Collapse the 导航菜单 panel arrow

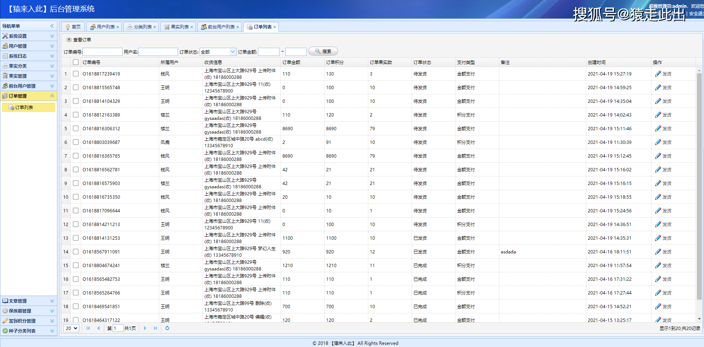pos(52,26)
